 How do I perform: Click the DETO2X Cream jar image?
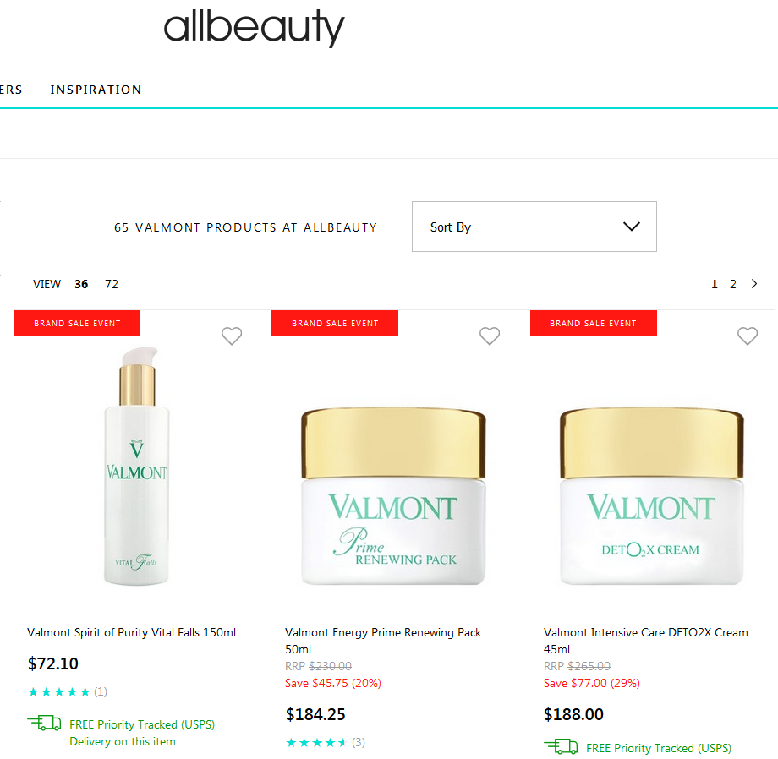point(651,496)
